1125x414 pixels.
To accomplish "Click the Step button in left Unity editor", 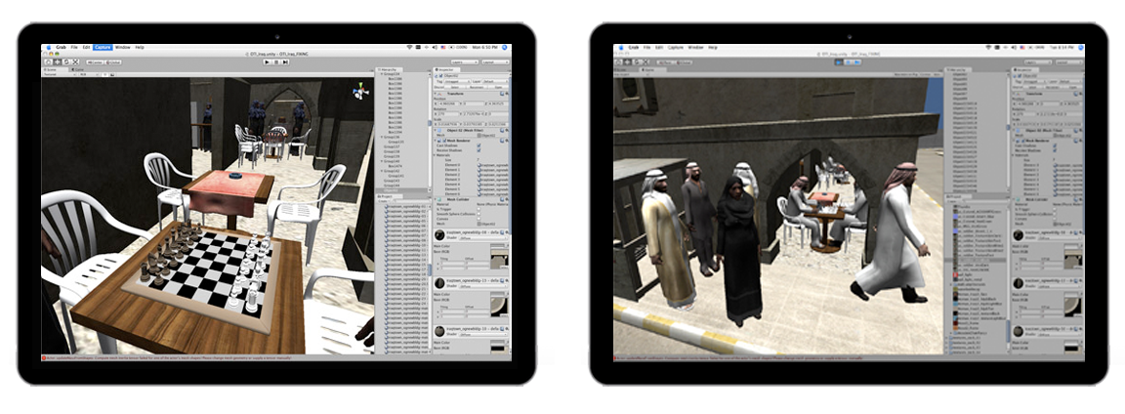I will pos(284,62).
